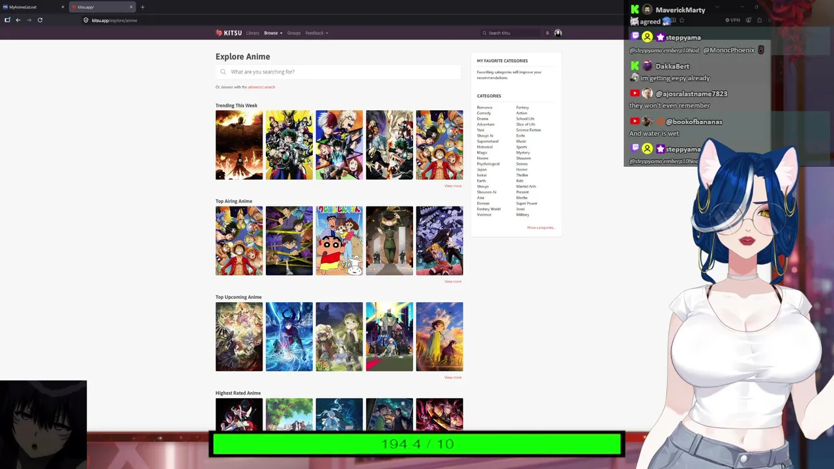Image resolution: width=834 pixels, height=469 pixels.
Task: Select the Mystery category
Action: (523, 152)
